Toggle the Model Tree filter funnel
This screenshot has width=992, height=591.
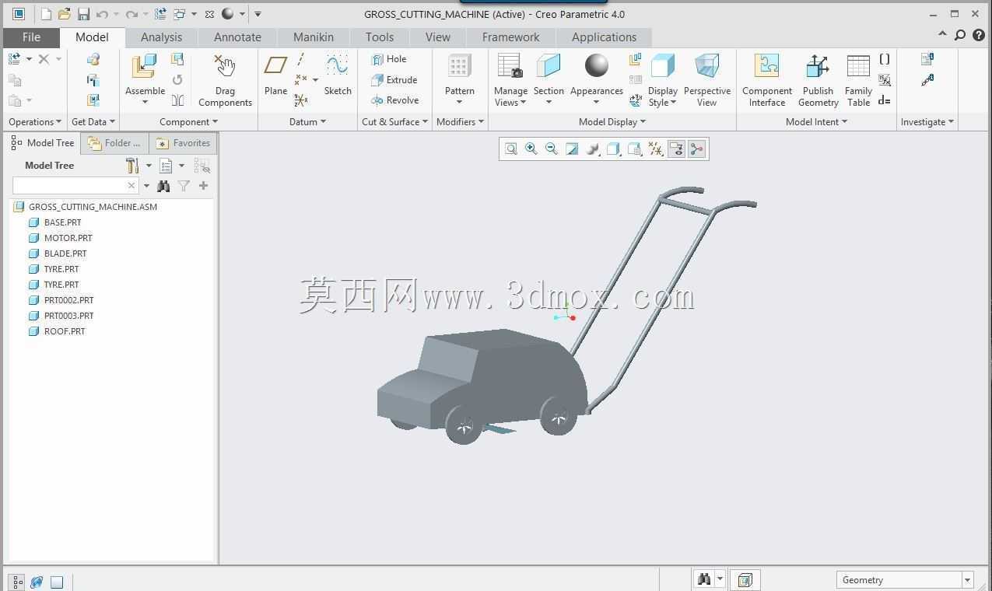point(184,186)
